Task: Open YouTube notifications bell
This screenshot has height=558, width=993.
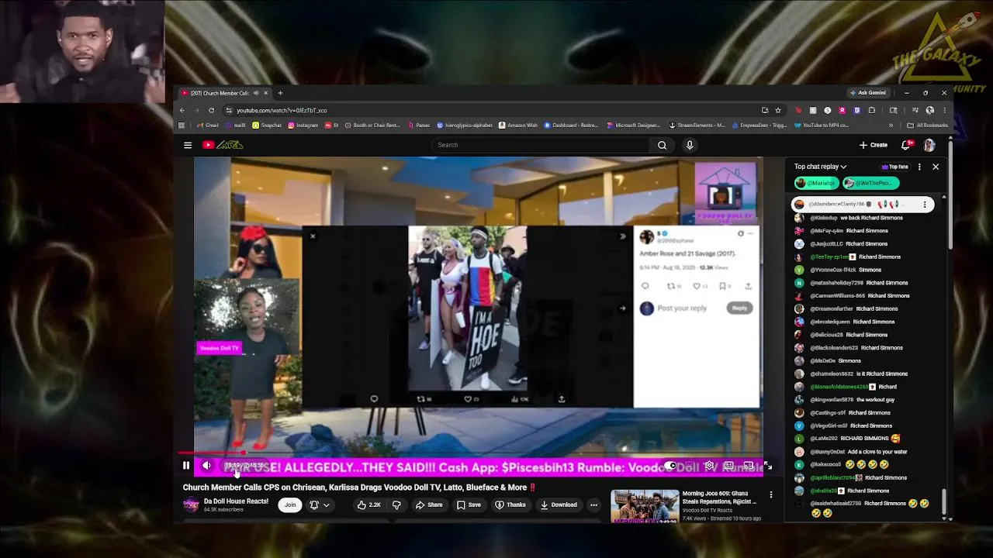Action: click(x=906, y=145)
